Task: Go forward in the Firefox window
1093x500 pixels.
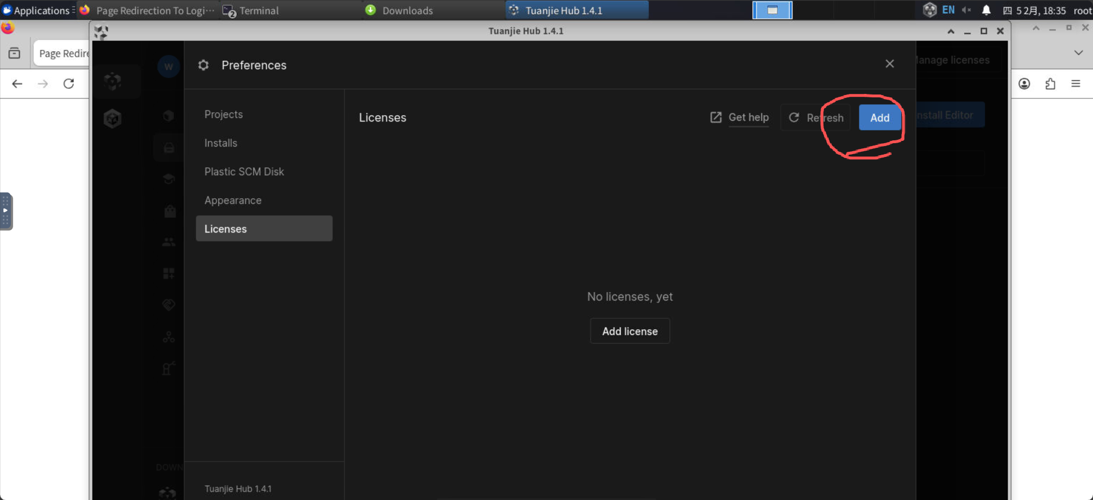Action: tap(43, 84)
